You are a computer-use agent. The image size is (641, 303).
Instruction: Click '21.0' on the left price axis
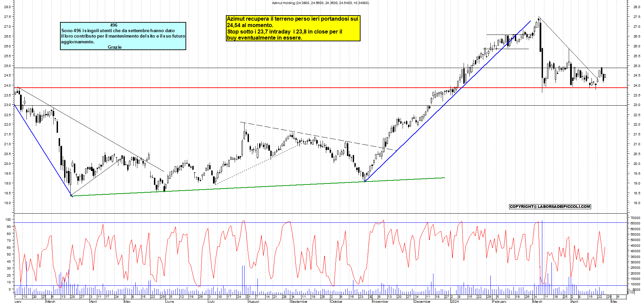point(7,144)
